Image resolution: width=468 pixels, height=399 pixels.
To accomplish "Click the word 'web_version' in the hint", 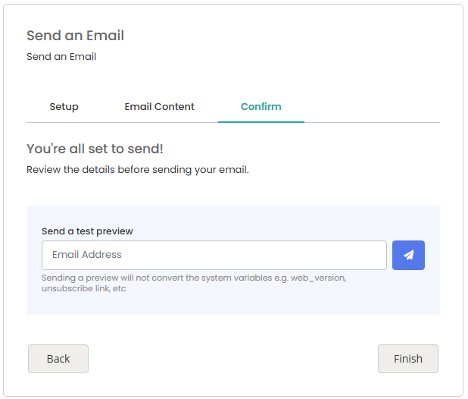I will pos(319,278).
